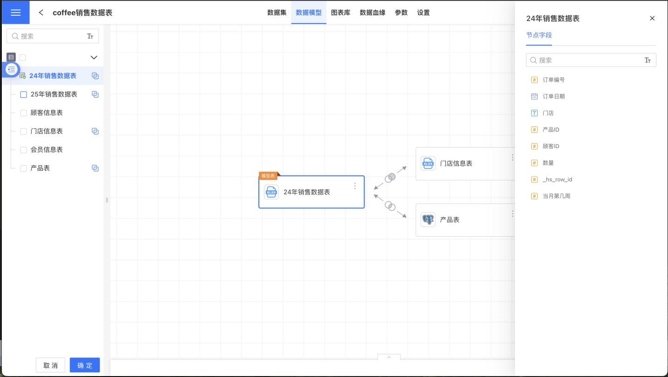Click the copy icon on the 25年销售数据表 row
Screen dimensions: 668x377
point(95,94)
